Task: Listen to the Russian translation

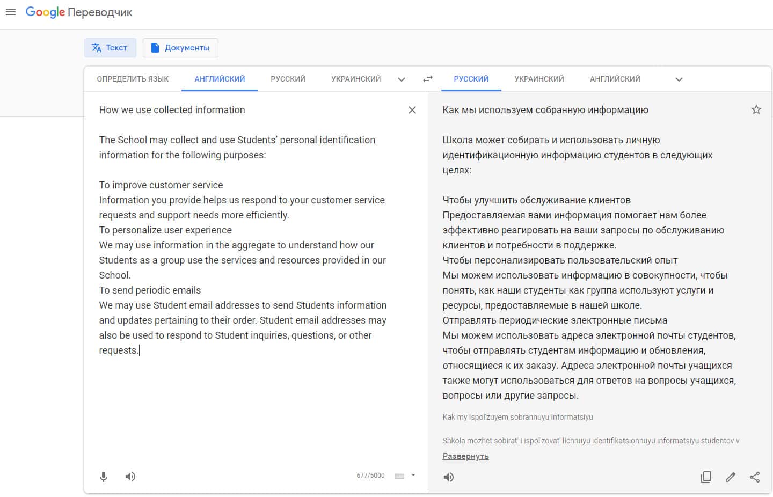Action: (449, 477)
